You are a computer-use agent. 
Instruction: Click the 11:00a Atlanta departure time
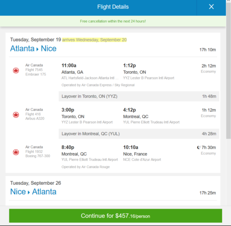[x=69, y=65]
